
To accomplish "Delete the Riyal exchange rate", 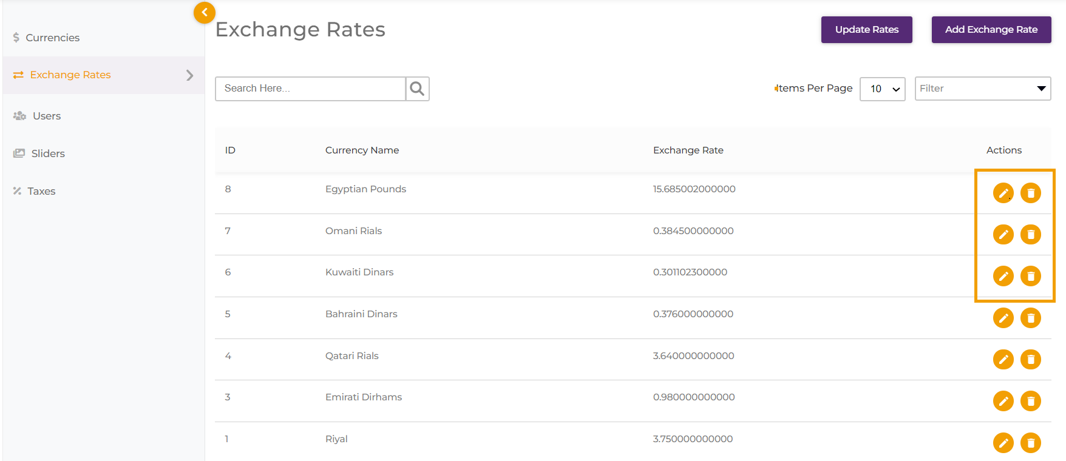I will 1030,443.
